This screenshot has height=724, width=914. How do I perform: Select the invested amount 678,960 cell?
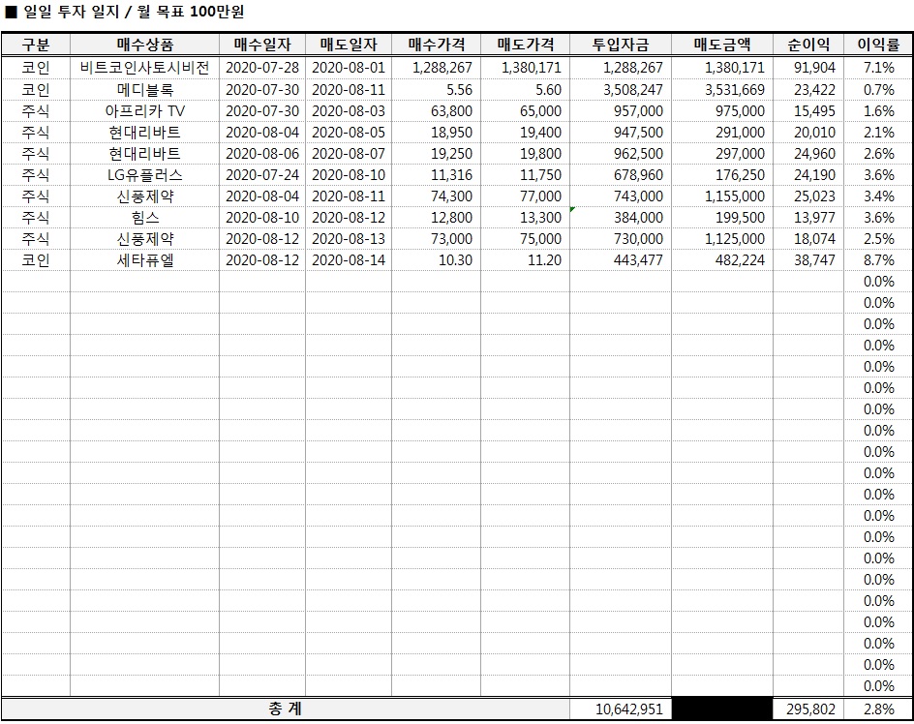tap(621, 175)
